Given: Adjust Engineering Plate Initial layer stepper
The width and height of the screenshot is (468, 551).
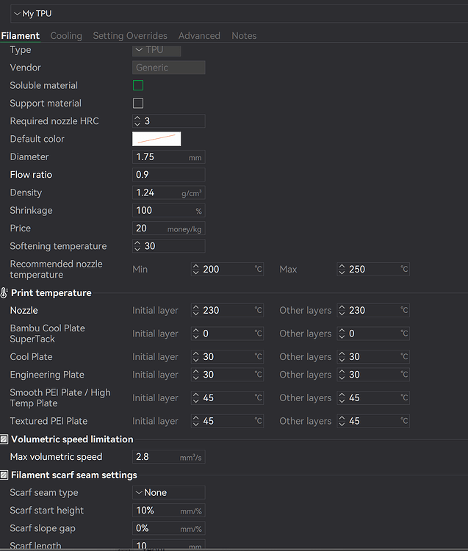Looking at the screenshot, I should pos(195,375).
